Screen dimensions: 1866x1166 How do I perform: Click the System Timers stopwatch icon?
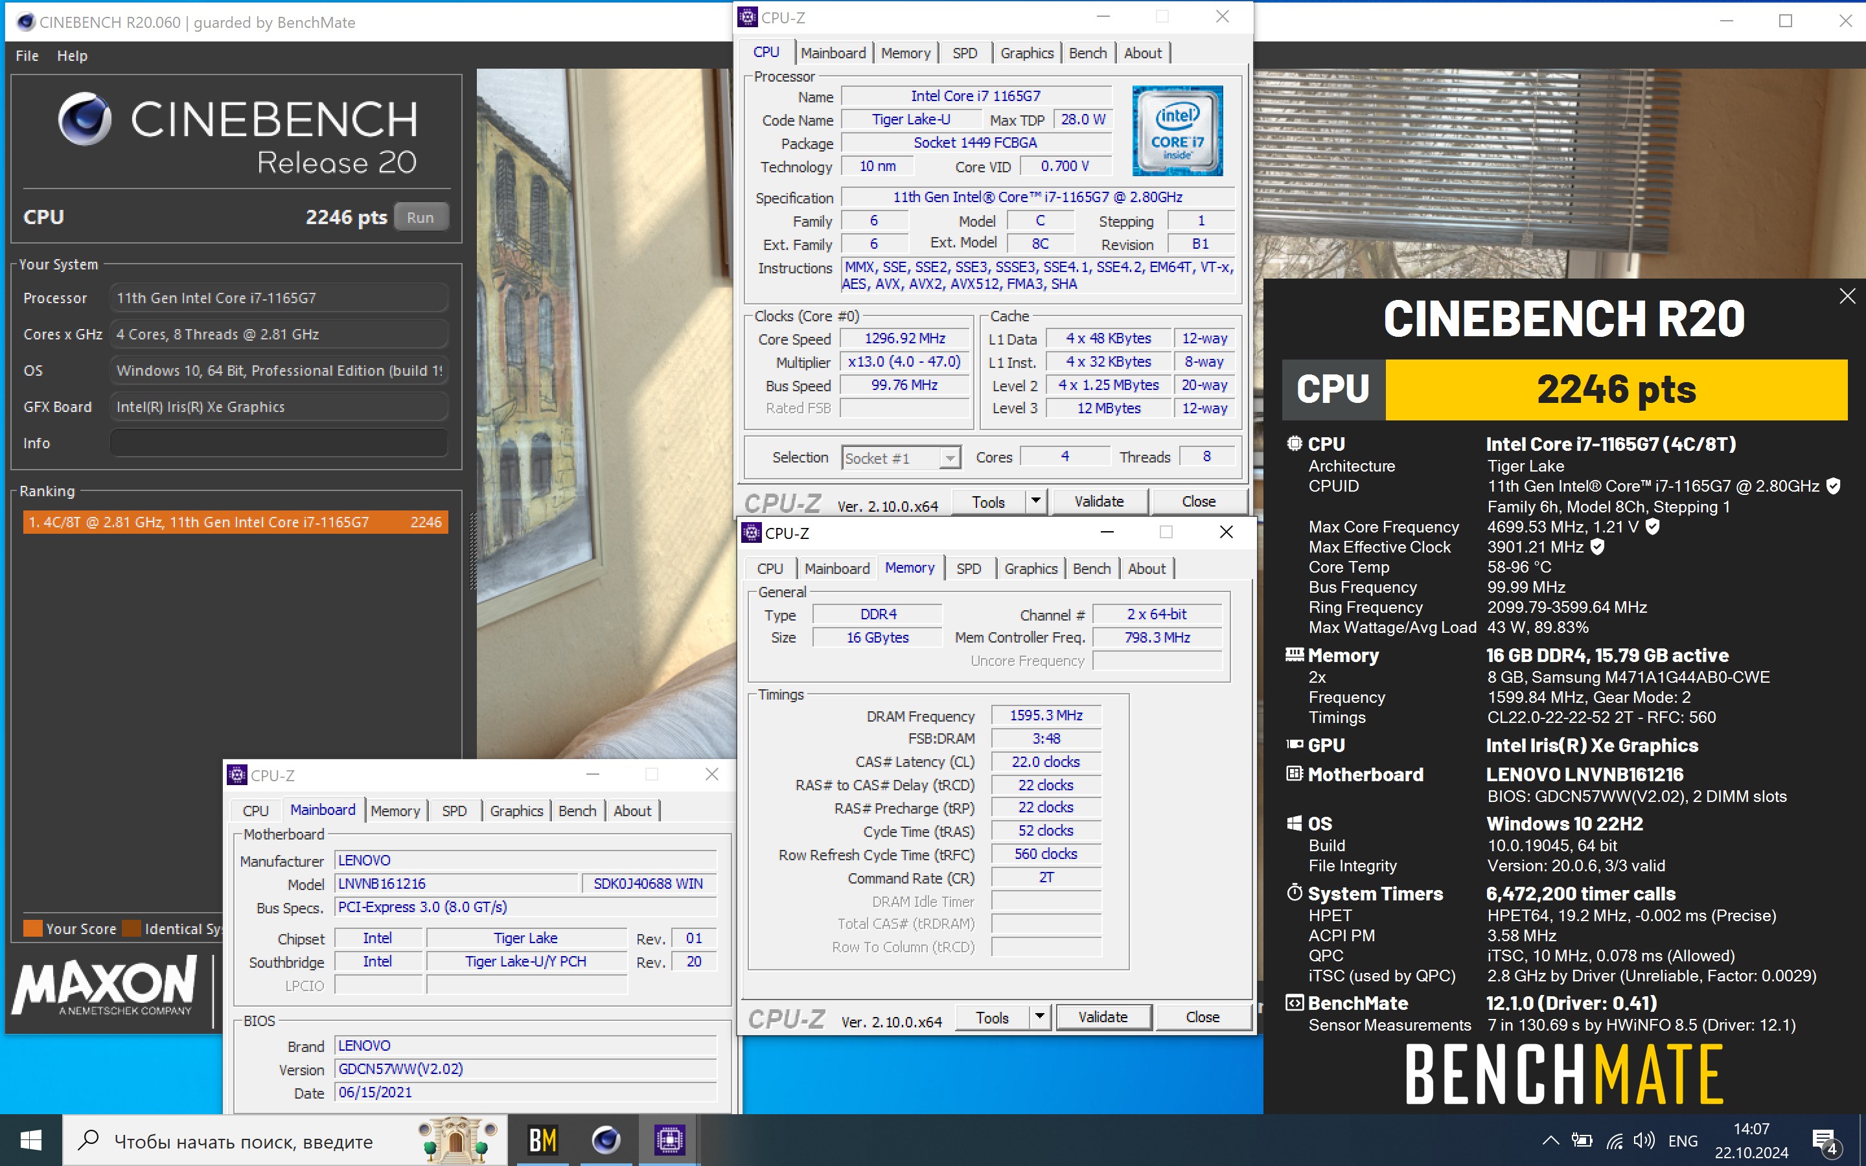coord(1295,892)
